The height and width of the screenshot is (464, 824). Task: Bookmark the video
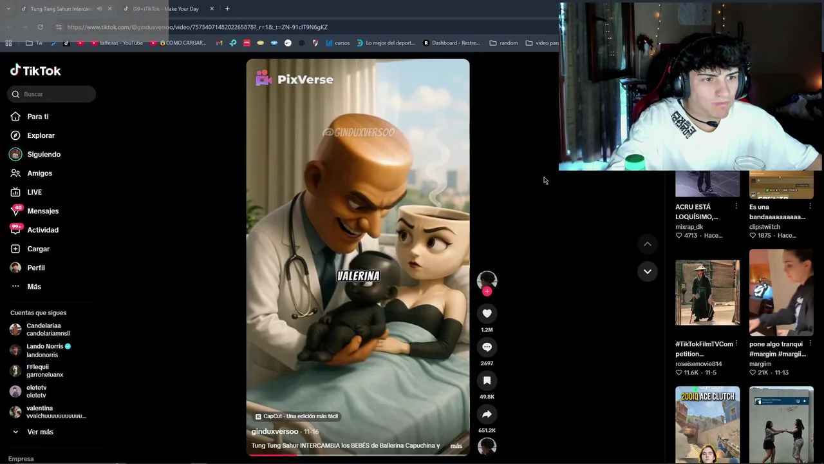pyautogui.click(x=487, y=381)
